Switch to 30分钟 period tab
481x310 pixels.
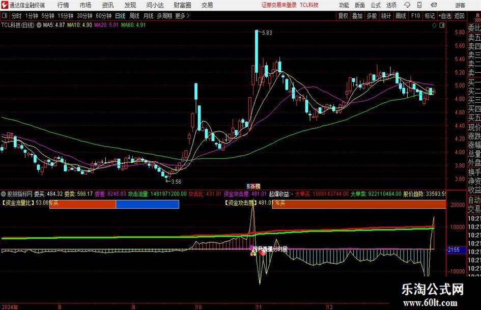[84, 16]
